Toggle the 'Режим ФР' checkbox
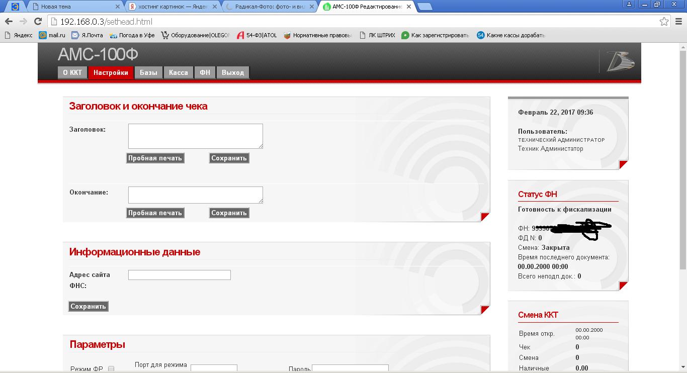The width and height of the screenshot is (687, 373). (x=111, y=369)
